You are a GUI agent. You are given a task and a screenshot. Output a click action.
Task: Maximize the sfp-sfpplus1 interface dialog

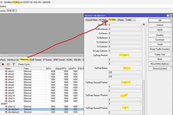click(x=168, y=16)
